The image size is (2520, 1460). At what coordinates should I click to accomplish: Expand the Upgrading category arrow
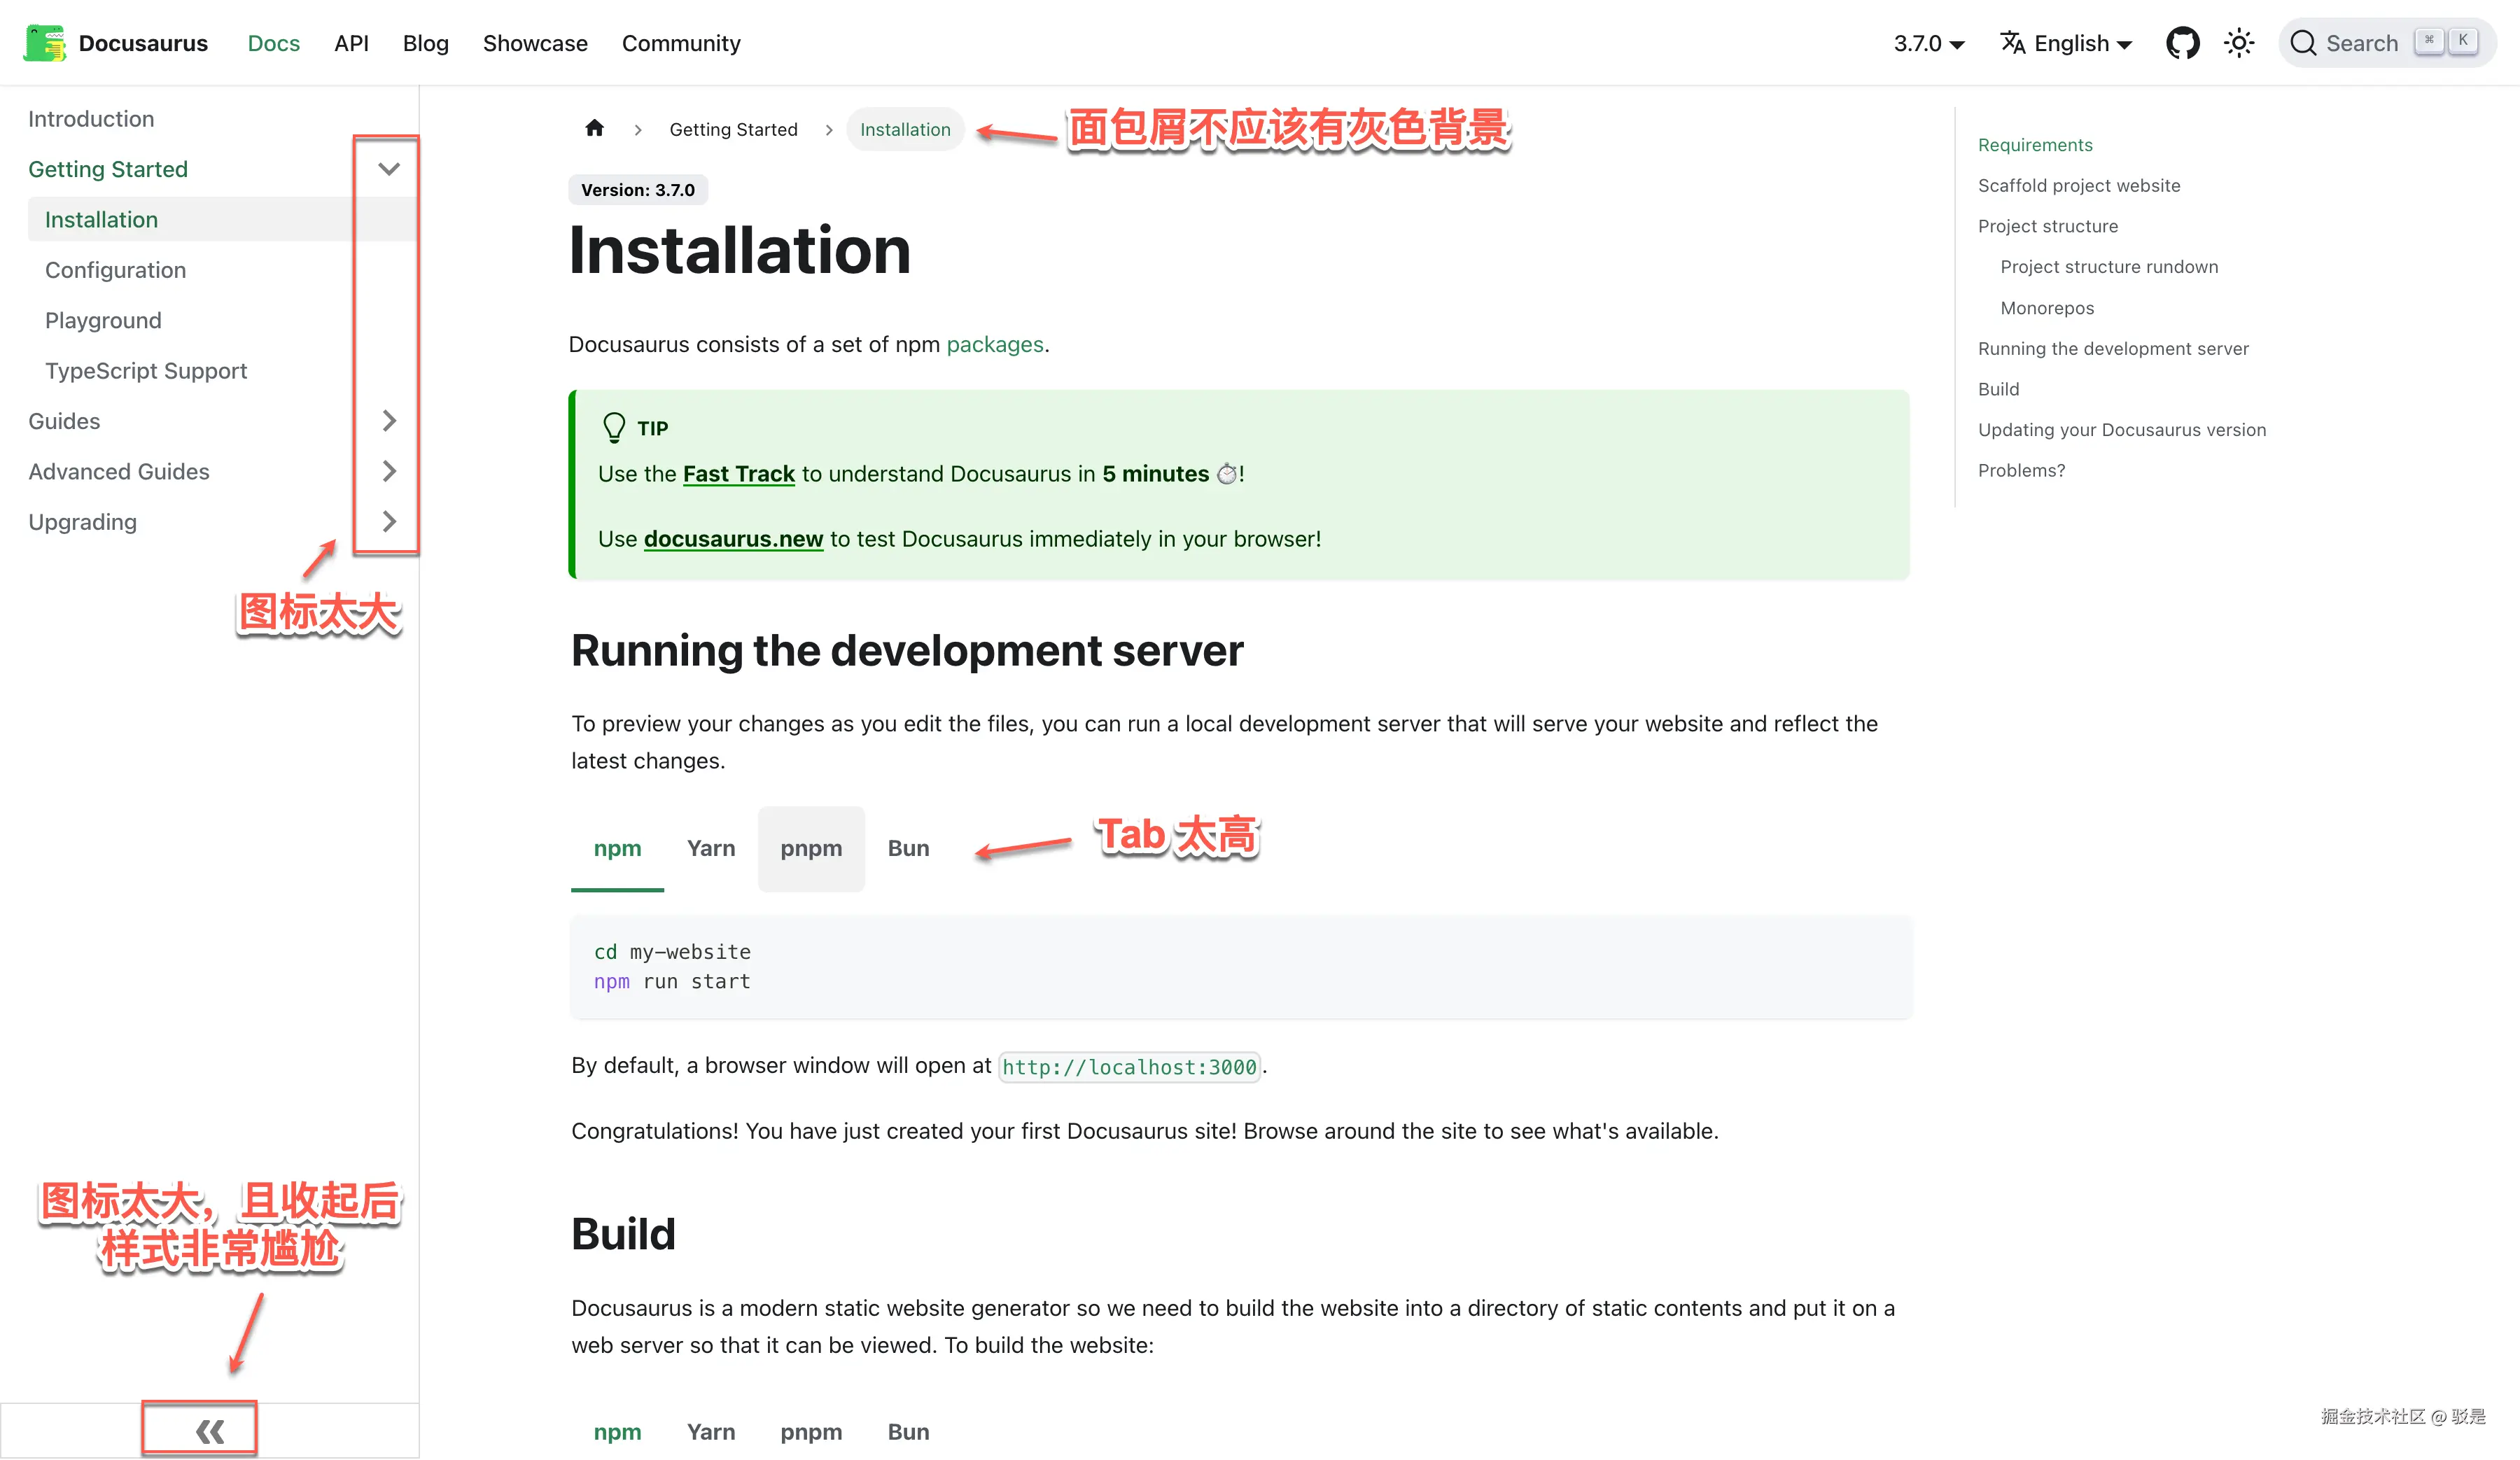[389, 521]
